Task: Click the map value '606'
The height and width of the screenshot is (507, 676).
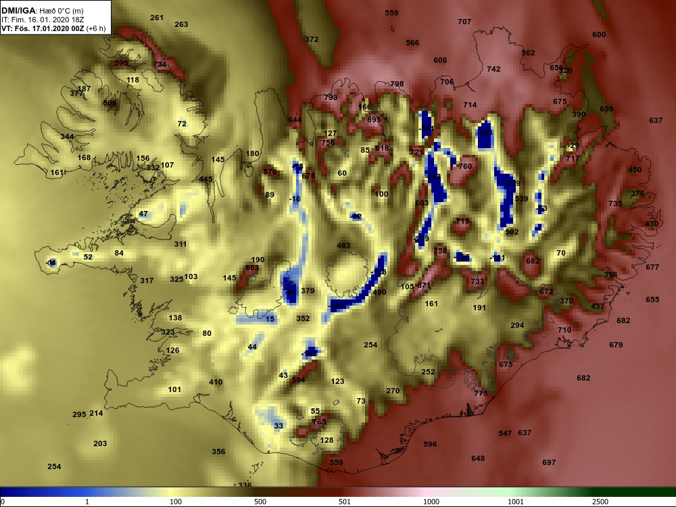Action: coord(440,60)
